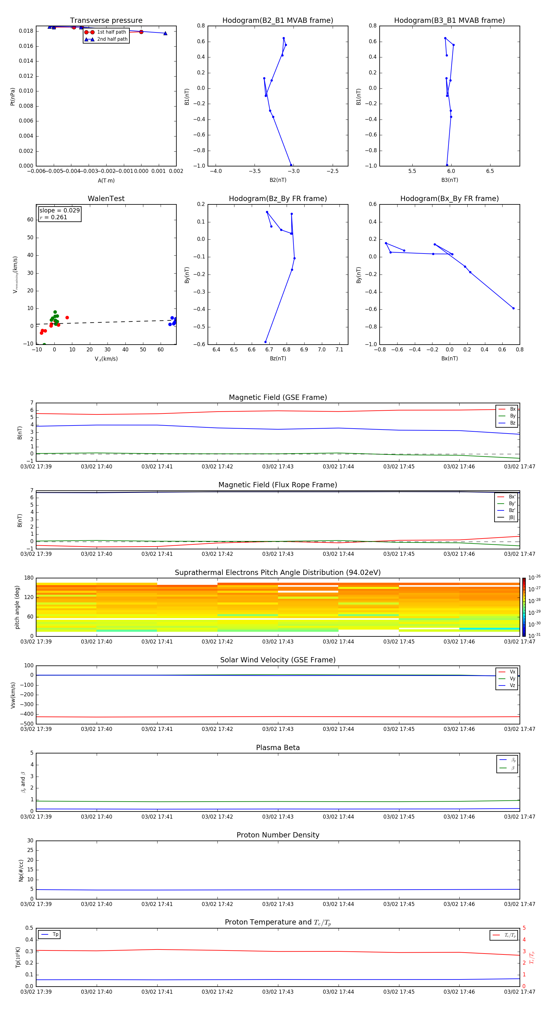This screenshot has width=556, height=1019.
Task: Select the "Hodogram(Bx_By FR frame)" title
Action: [x=449, y=199]
